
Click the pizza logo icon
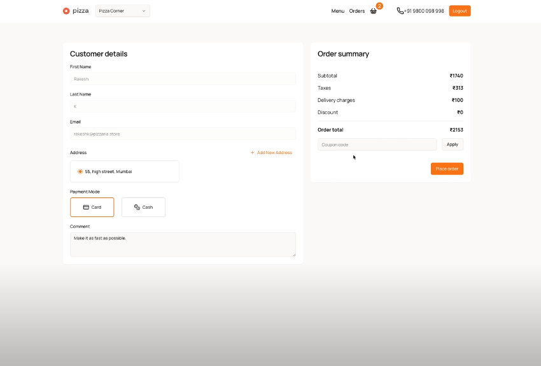66,11
